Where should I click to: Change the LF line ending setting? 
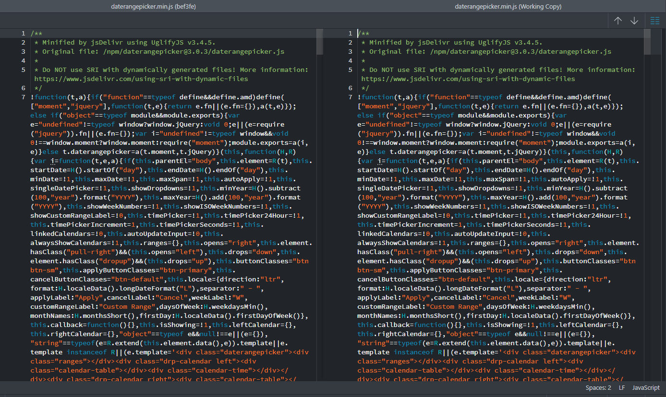coord(621,388)
